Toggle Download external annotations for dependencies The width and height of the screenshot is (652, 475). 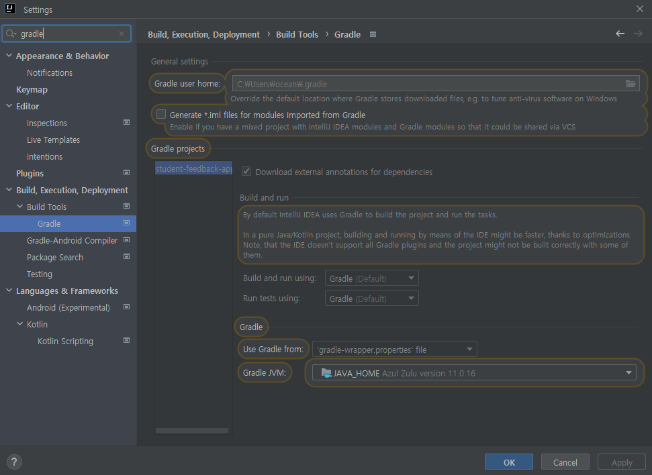tap(246, 171)
